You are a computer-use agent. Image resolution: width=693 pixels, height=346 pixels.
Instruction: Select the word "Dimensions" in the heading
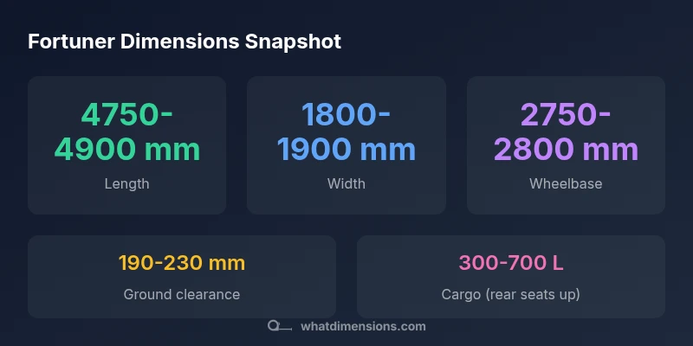pos(165,42)
